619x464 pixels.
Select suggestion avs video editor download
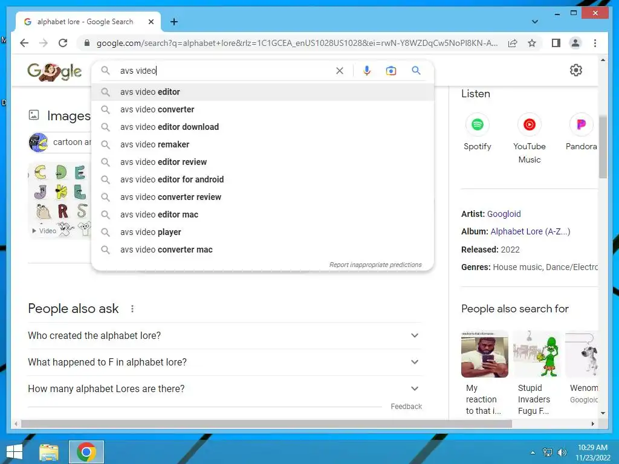pyautogui.click(x=262, y=127)
